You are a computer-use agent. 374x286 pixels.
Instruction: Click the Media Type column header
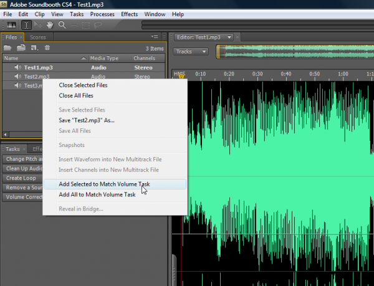pos(110,58)
